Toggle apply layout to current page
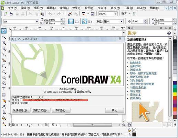 click(91, 22)
